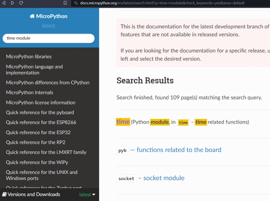Image resolution: width=270 pixels, height=201 pixels.
Task: Open site information icon in address bar
Action: point(76,3)
